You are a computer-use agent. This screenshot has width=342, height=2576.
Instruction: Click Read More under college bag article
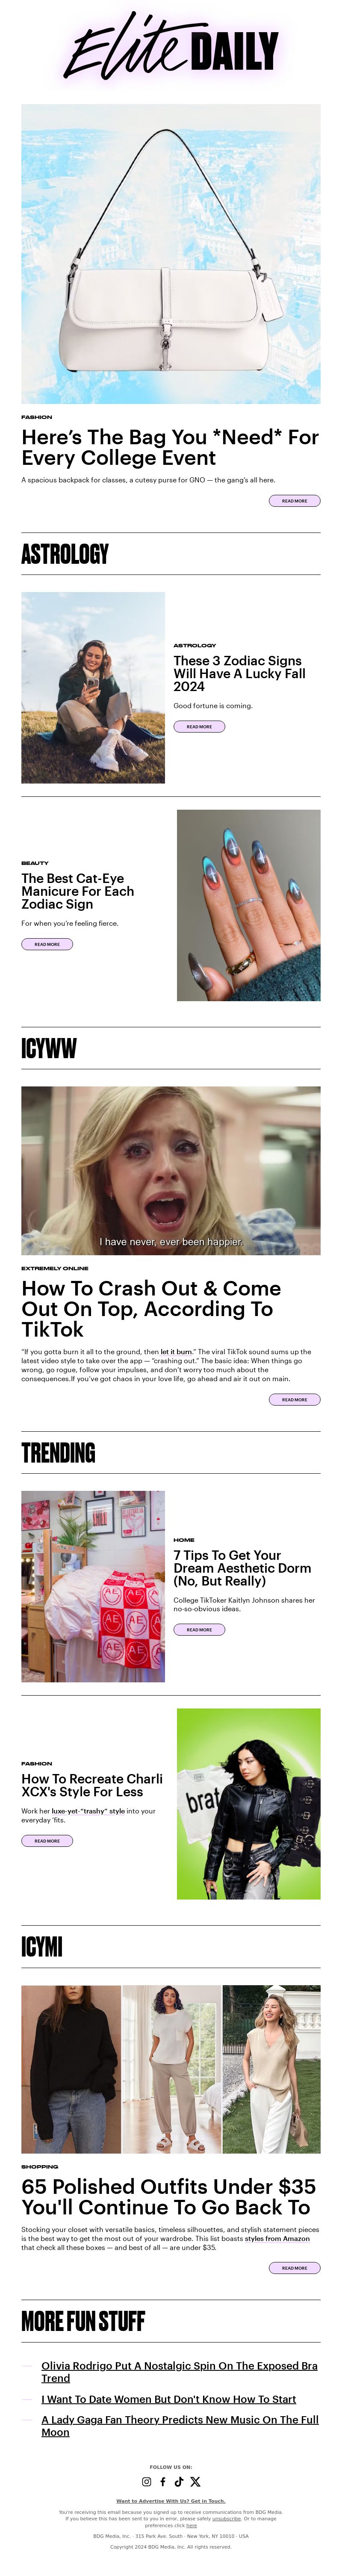294,501
